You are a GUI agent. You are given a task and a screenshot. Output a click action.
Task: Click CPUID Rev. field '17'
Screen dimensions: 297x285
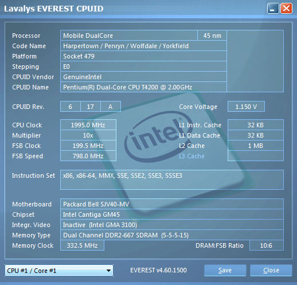click(90, 107)
